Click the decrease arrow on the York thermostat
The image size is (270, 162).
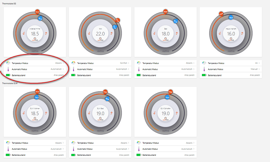(x=89, y=33)
